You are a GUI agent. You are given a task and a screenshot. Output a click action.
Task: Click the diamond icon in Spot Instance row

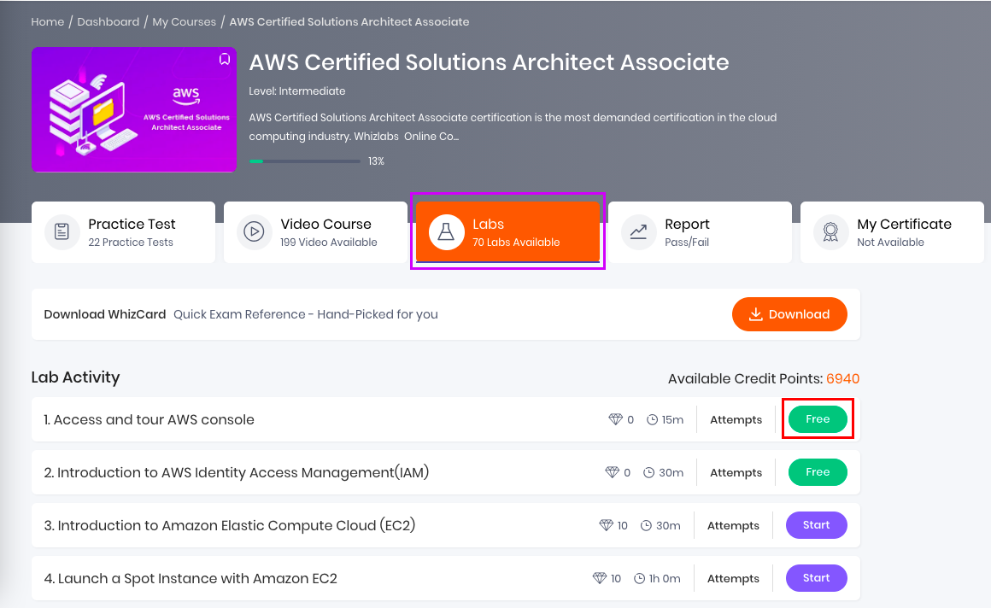point(600,578)
